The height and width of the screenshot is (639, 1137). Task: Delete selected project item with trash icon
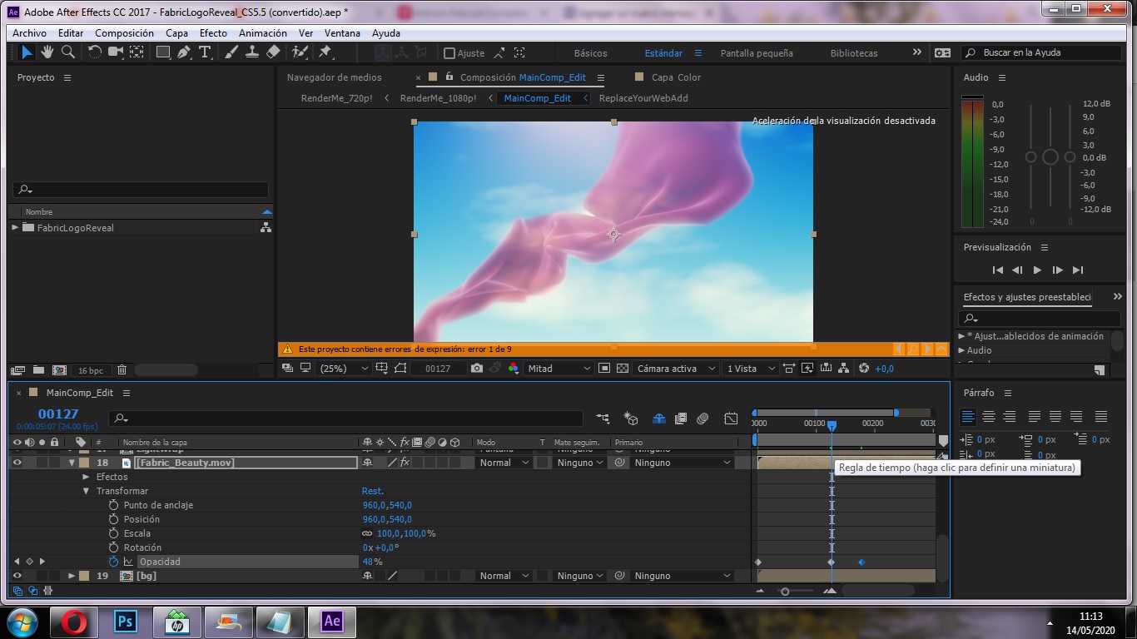[122, 370]
